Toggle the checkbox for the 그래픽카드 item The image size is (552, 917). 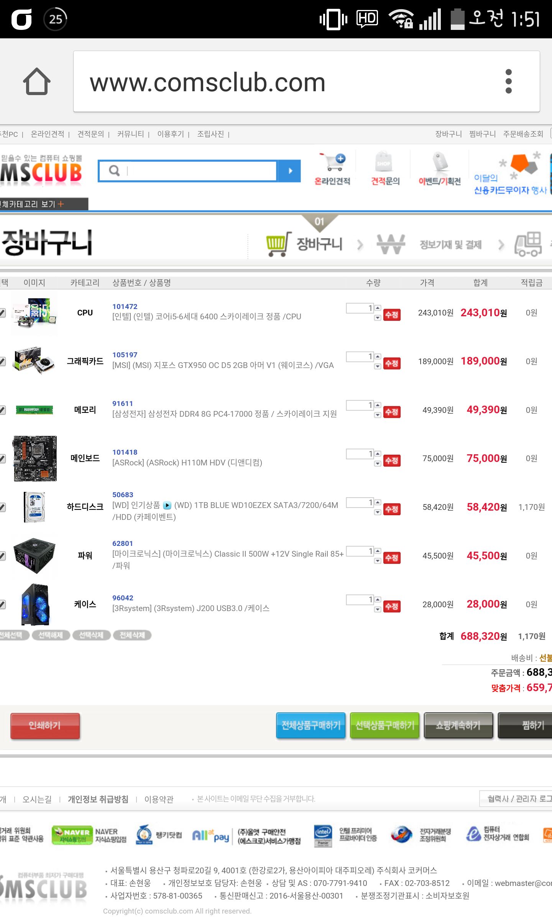[2, 362]
